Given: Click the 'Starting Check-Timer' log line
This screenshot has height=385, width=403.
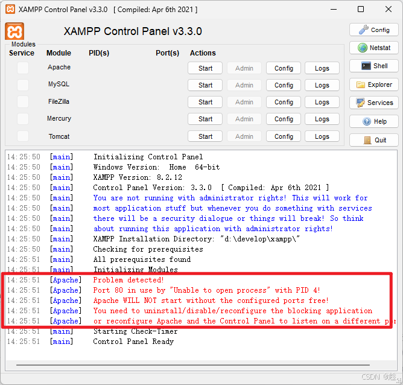Looking at the screenshot, I should 135,331.
